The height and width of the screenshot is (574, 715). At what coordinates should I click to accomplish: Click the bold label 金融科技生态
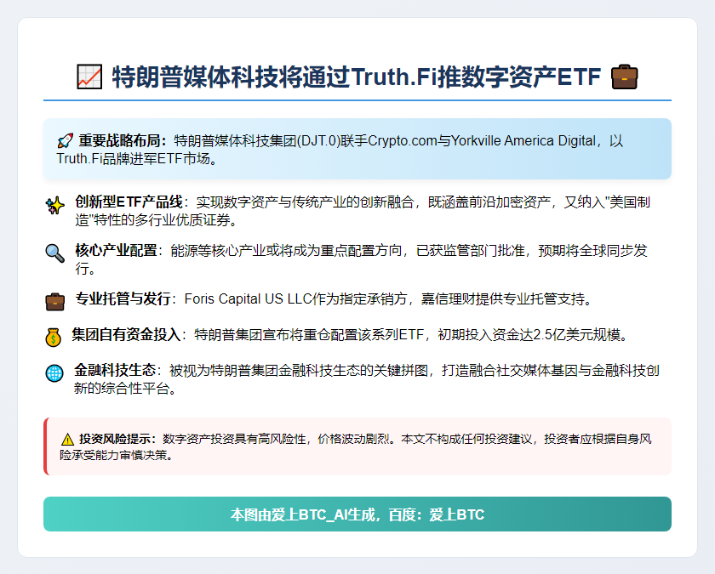pyautogui.click(x=115, y=371)
